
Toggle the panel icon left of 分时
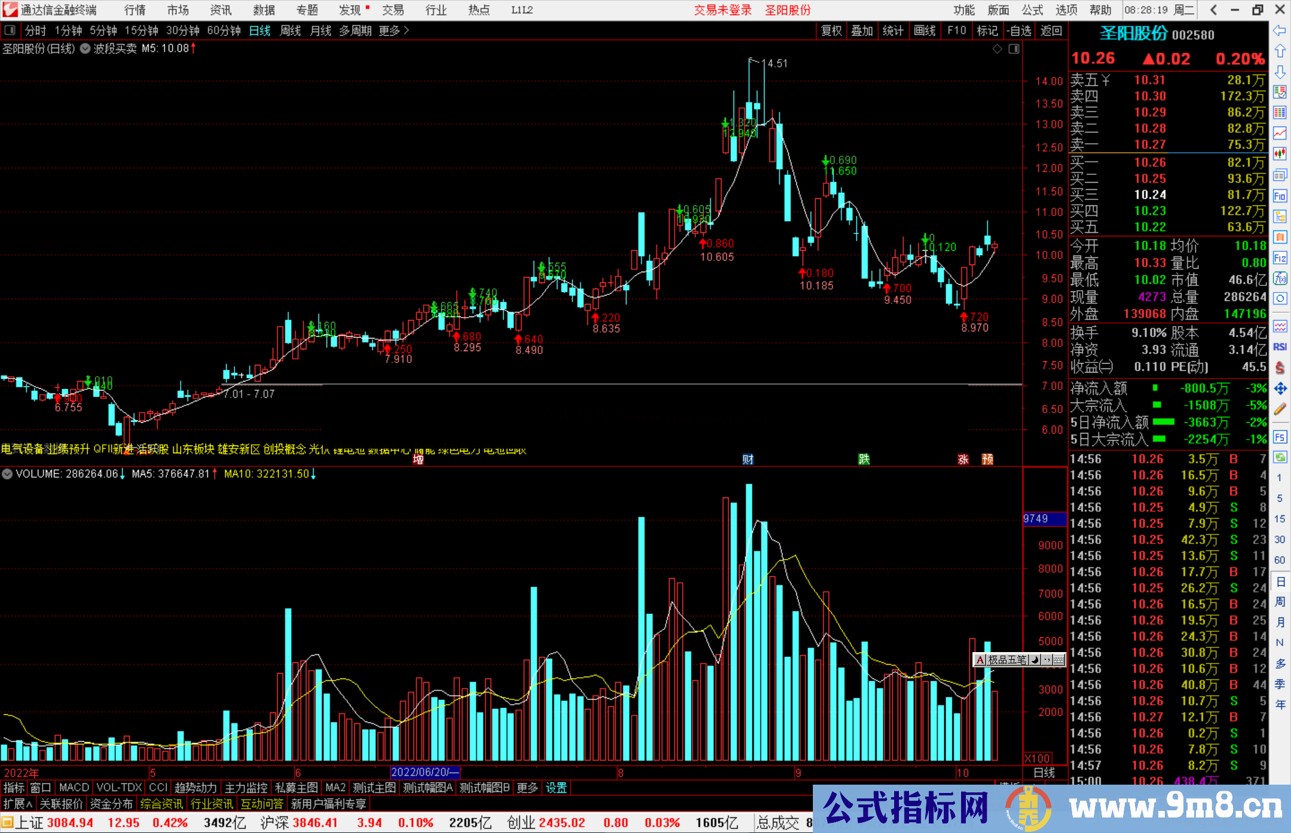[10, 30]
